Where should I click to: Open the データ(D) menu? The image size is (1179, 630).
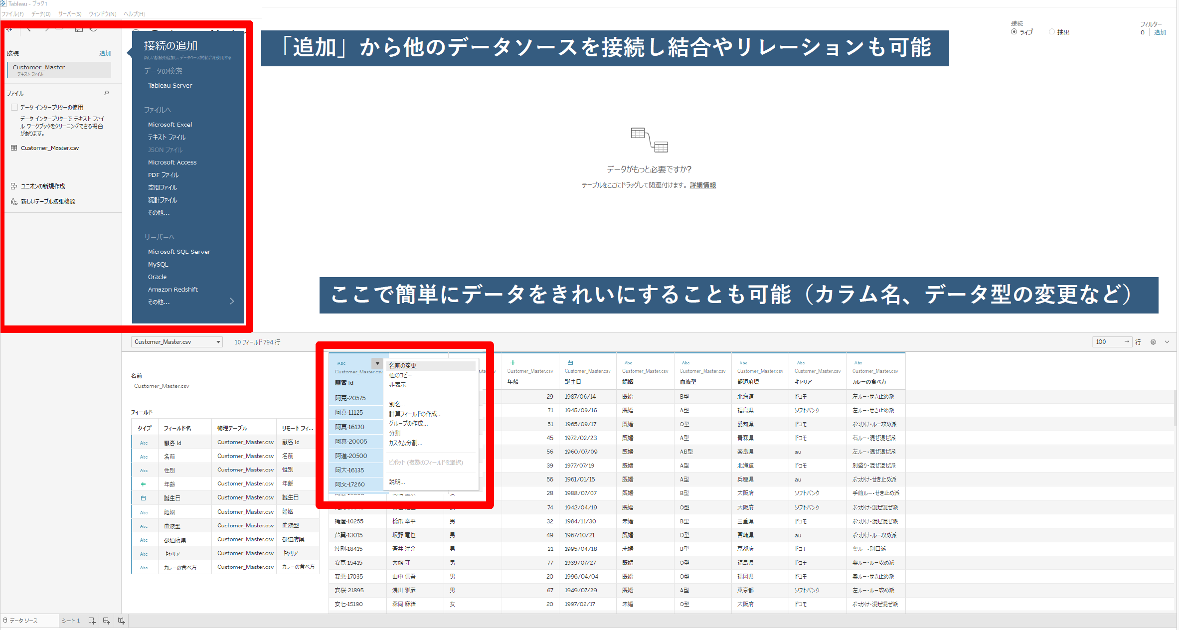pos(41,14)
